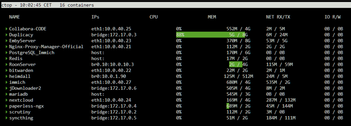The height and width of the screenshot is (126, 351).
Task: Select the jDownloader2 container name
Action: (25, 88)
